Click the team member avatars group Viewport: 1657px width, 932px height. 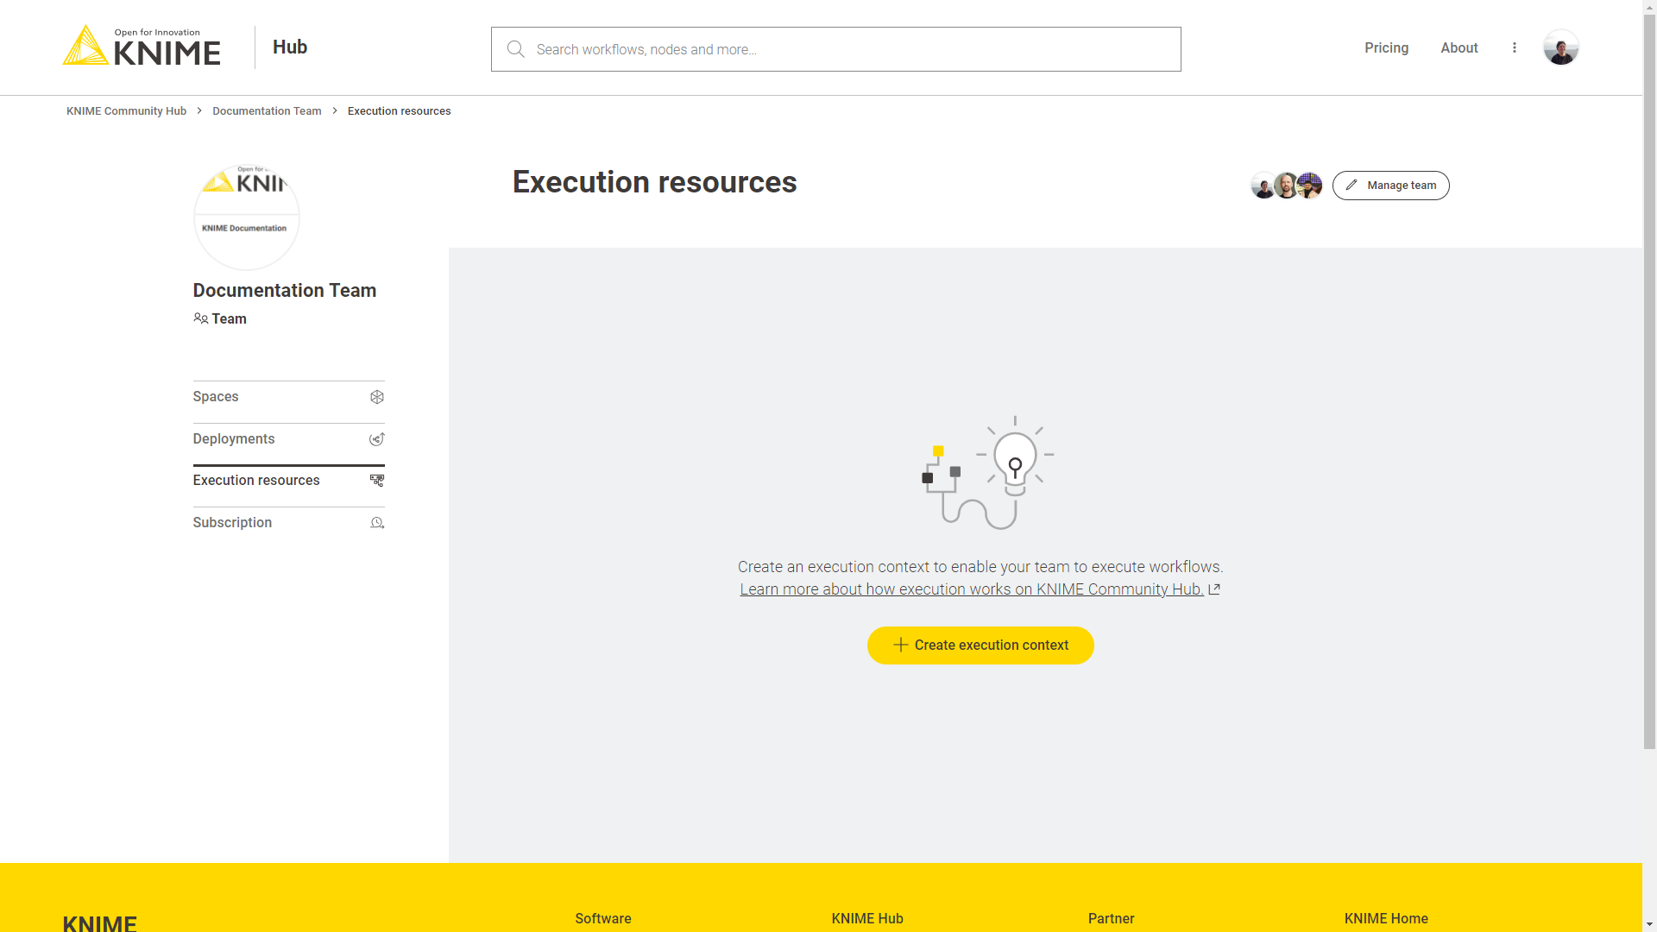(1286, 186)
